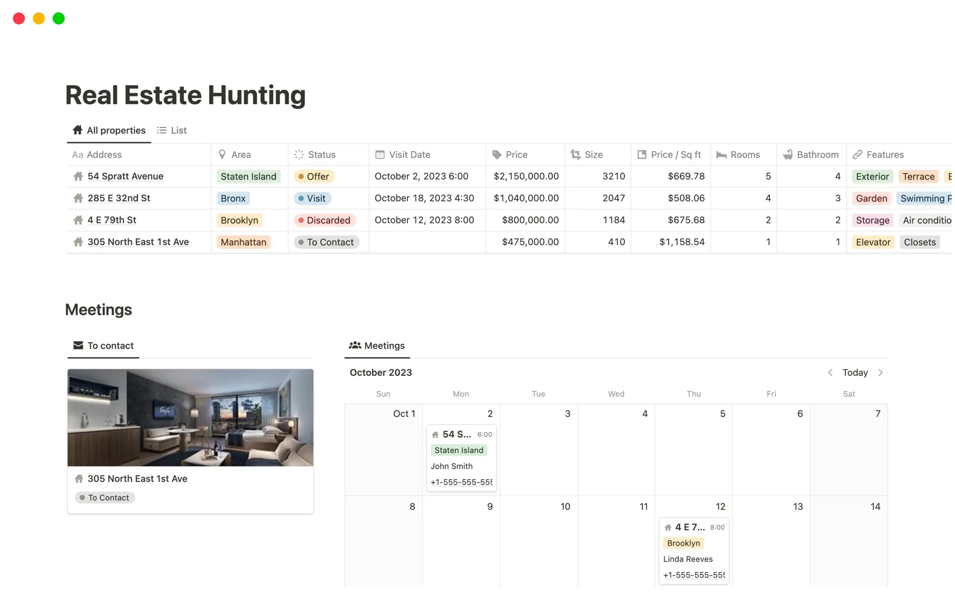Click the sparkle icon in the Status header
Viewport: 955px width, 597px height.
point(298,155)
